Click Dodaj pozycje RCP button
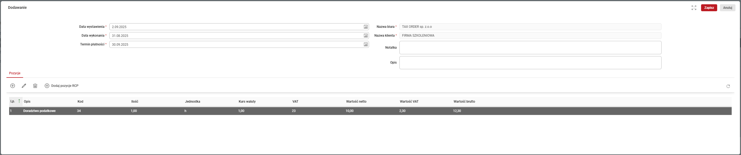 click(x=62, y=86)
